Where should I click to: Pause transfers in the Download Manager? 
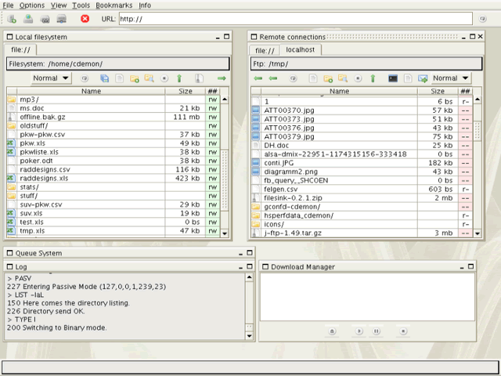click(x=377, y=331)
